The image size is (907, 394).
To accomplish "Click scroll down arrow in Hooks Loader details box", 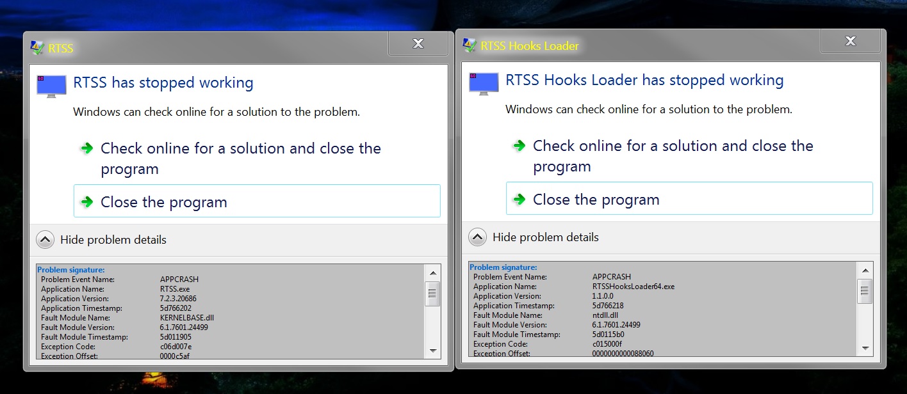I will (865, 348).
